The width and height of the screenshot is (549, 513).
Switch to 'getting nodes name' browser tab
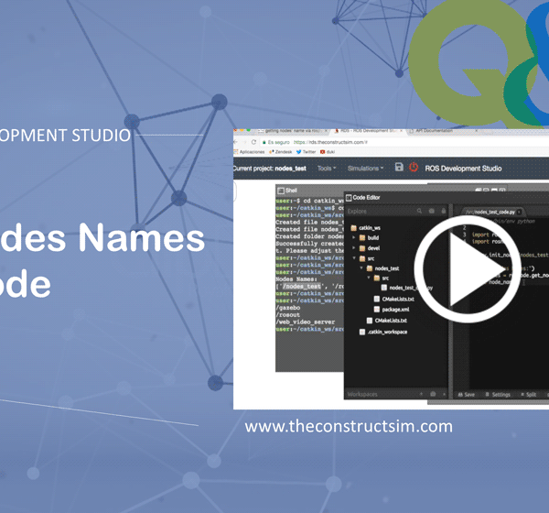(x=294, y=131)
